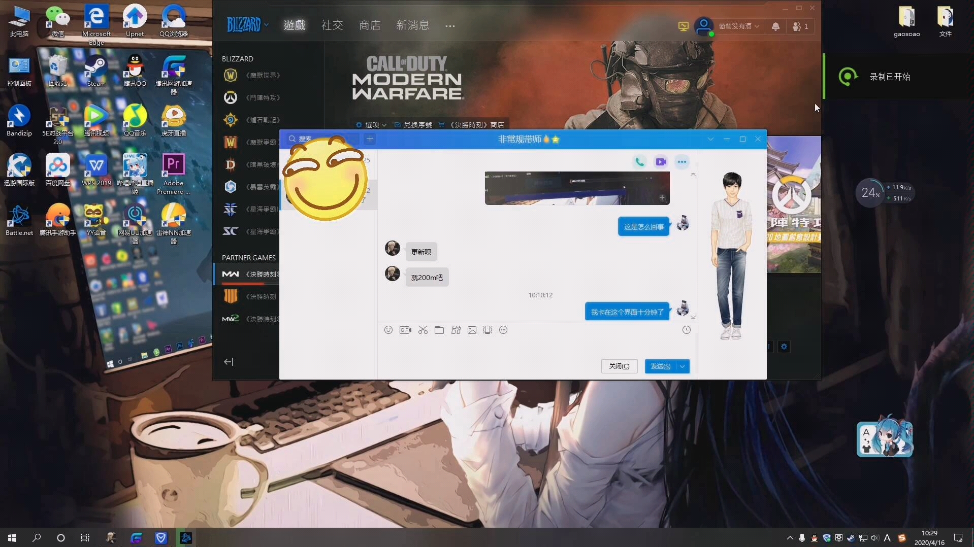The width and height of the screenshot is (974, 547).
Task: Open the blue three-dot more menu in chat
Action: (x=682, y=162)
